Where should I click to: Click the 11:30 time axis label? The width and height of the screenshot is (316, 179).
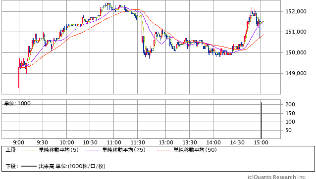tap(138, 142)
